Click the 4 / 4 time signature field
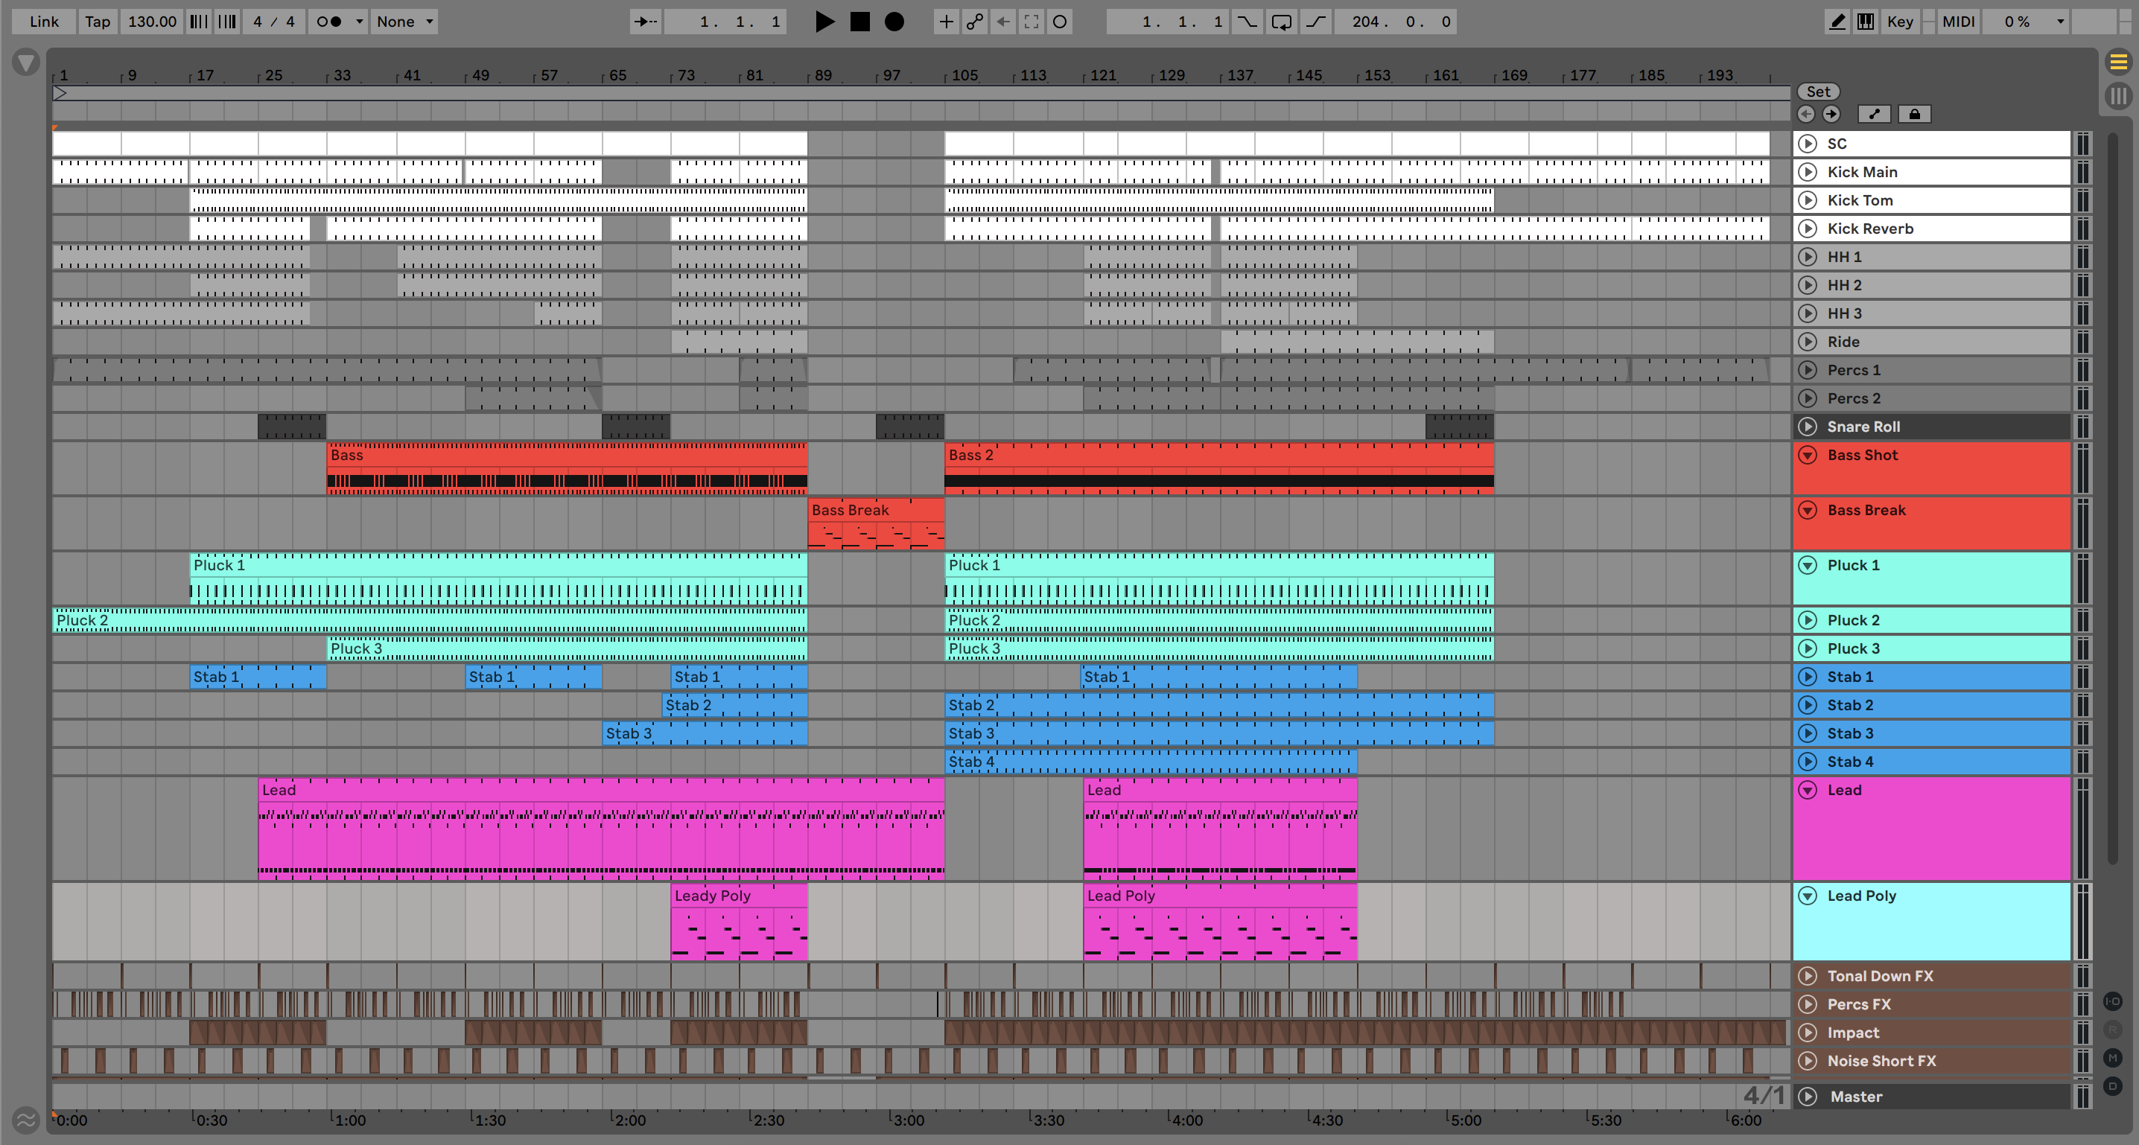This screenshot has width=2139, height=1145. (274, 22)
